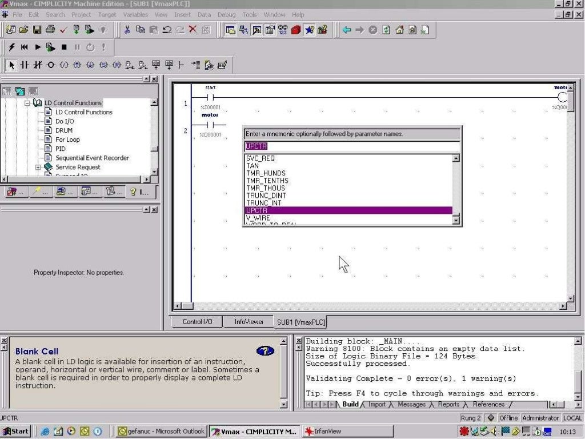Collapse the LD Control Functions tree node
Screen dimensions: 585x439
coord(27,103)
